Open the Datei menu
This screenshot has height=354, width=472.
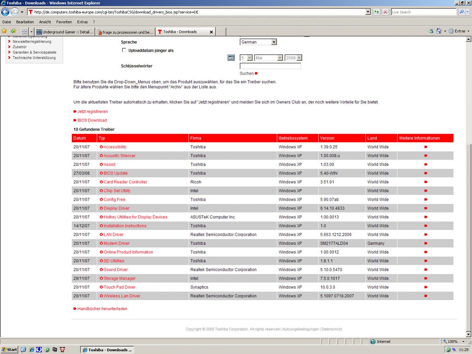click(7, 22)
